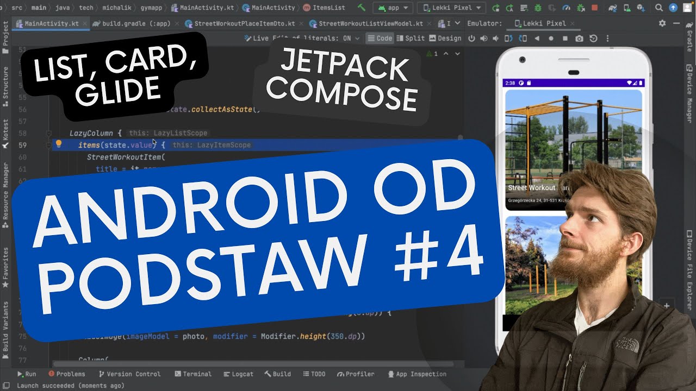Screen dimensions: 696x391
Task: Open the Logcat tool window
Action: pos(238,374)
